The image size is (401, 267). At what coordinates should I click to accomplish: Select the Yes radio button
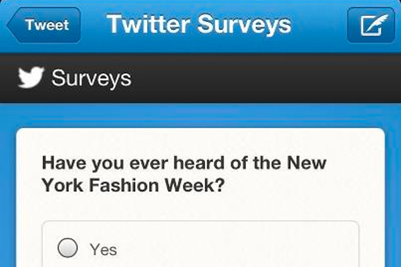(x=68, y=248)
